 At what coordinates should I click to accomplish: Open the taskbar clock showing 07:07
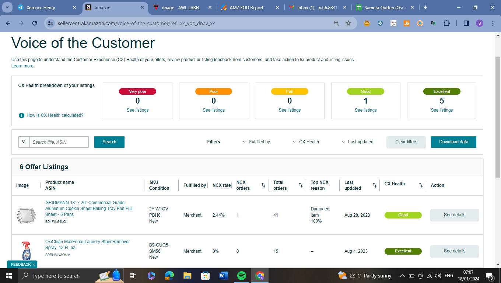(x=468, y=276)
